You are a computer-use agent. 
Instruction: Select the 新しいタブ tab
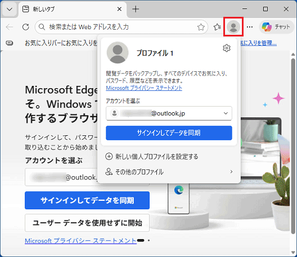[73, 9]
